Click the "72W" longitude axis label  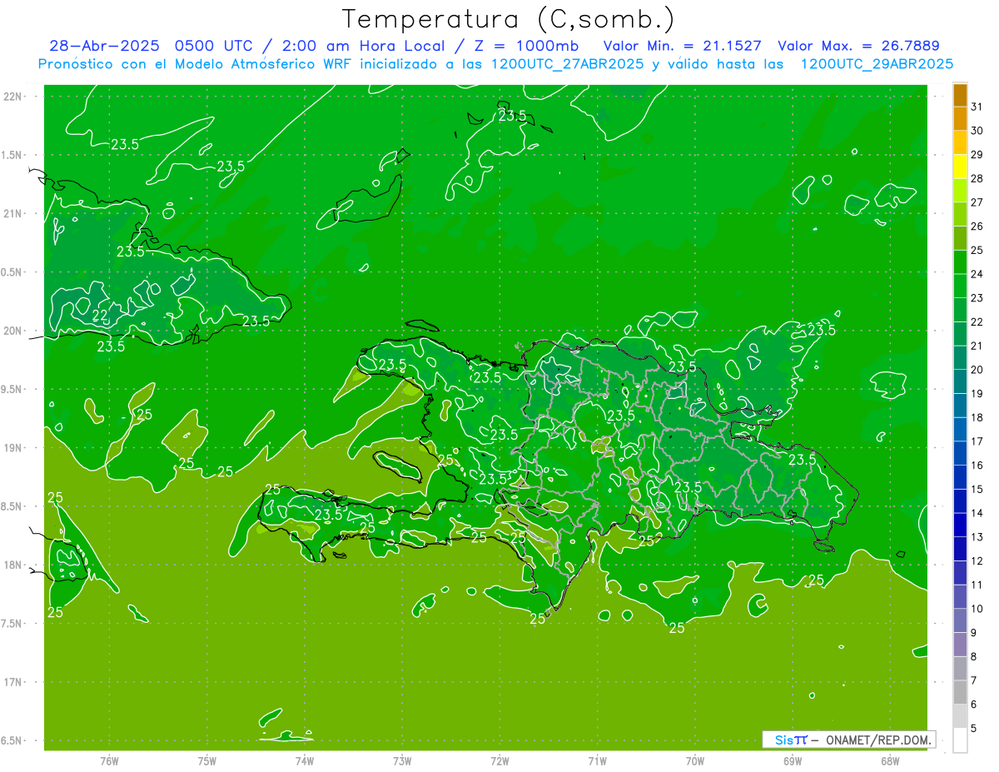click(x=499, y=761)
